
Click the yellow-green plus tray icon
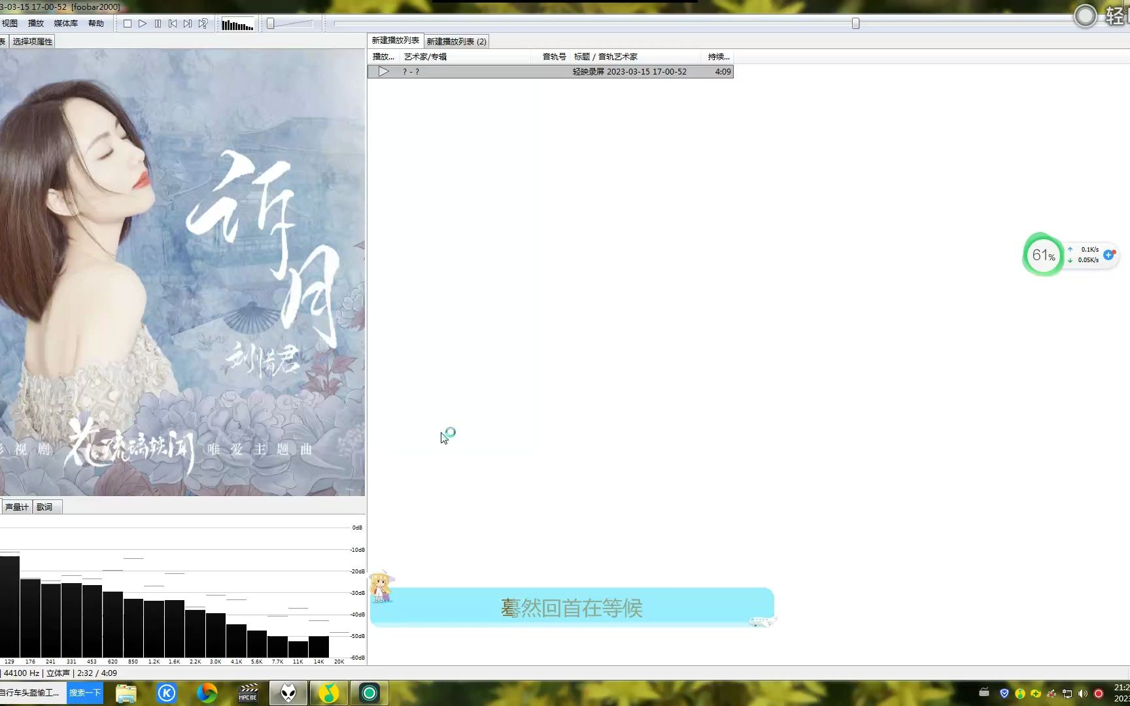[x=1036, y=694]
